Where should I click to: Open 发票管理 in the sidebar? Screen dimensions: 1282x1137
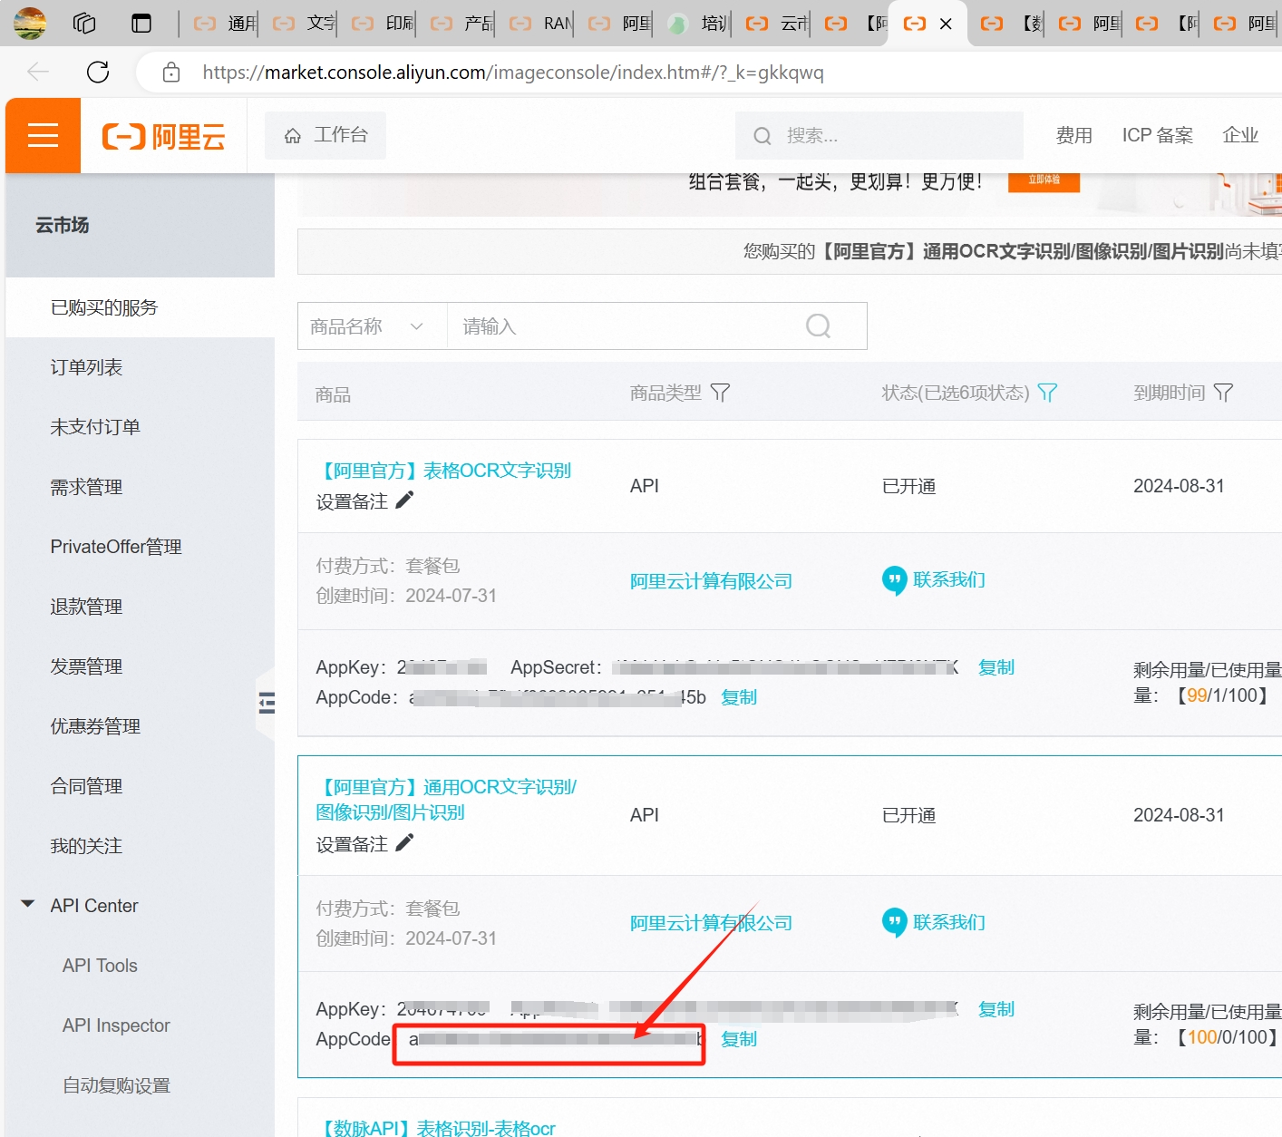click(x=86, y=666)
